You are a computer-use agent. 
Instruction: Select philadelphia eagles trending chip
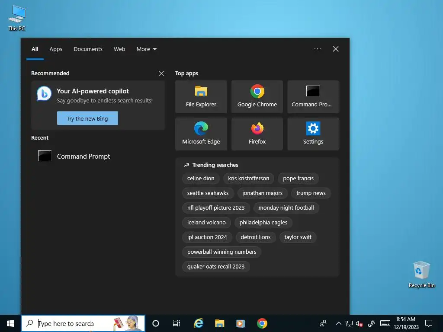(263, 223)
